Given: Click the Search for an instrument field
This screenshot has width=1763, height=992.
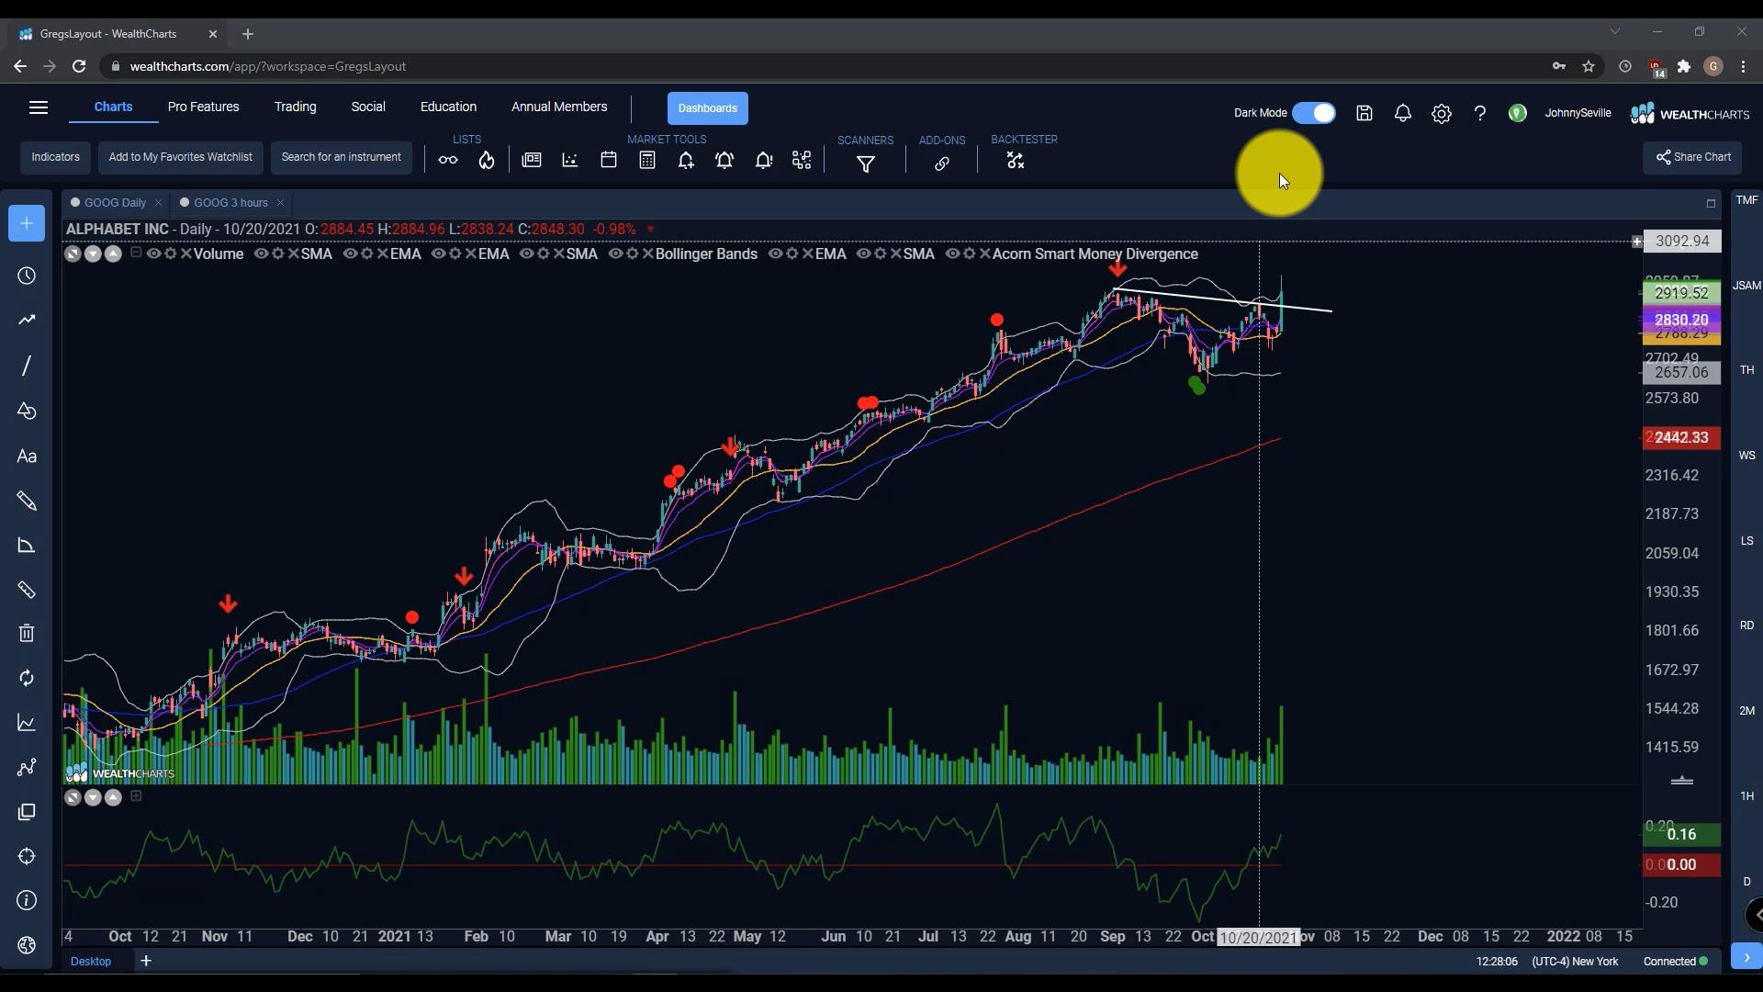Looking at the screenshot, I should pyautogui.click(x=342, y=158).
